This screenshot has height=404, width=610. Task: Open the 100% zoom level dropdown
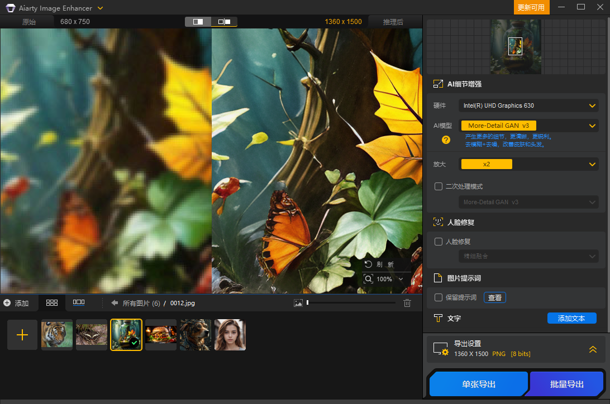tap(401, 279)
